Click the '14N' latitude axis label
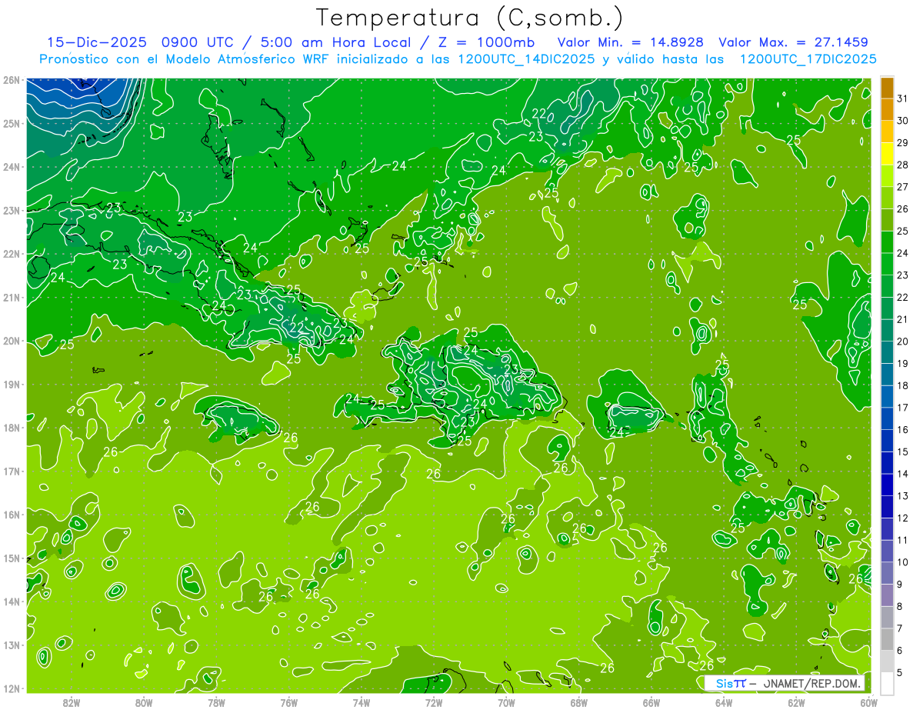The height and width of the screenshot is (713, 923). tap(12, 601)
